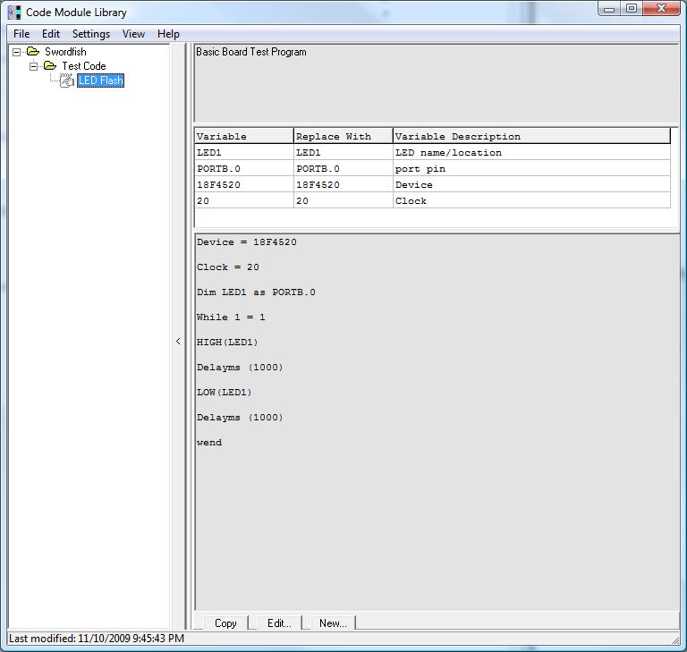Select the LED Flash tree item
This screenshot has height=652, width=687.
click(x=101, y=80)
